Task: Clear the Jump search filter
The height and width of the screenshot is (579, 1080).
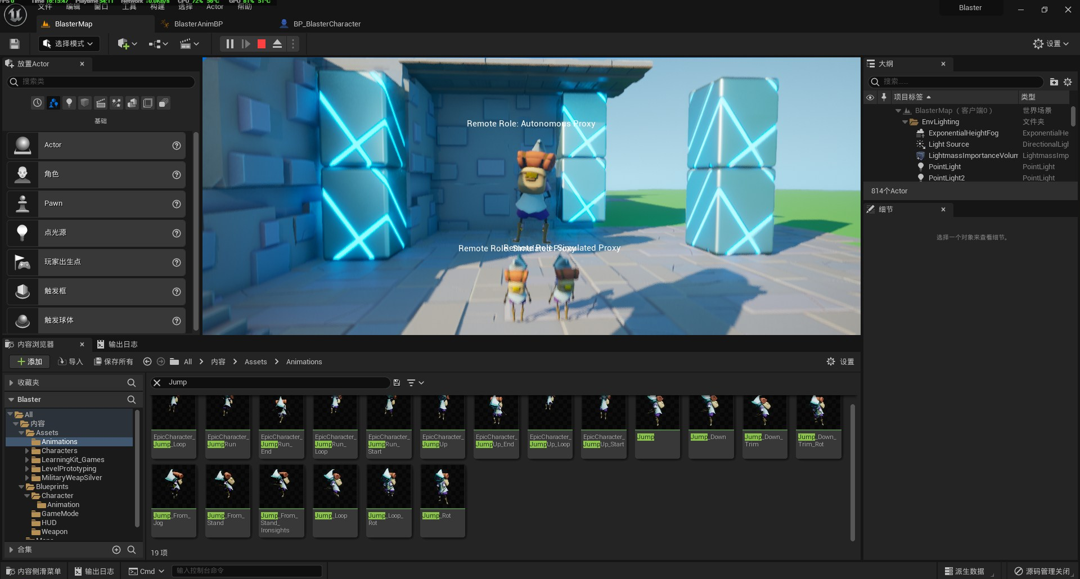Action: tap(157, 383)
